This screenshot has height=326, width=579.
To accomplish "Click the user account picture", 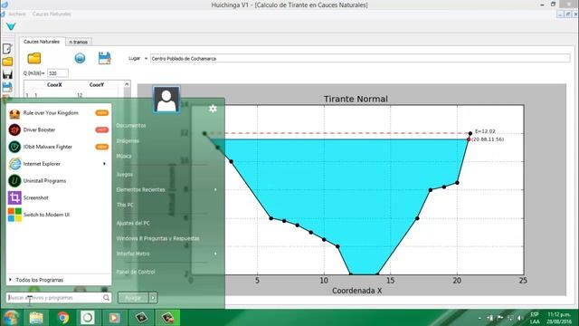I will click(x=166, y=100).
